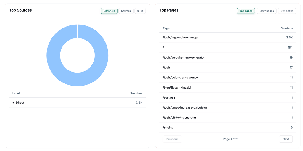Open the Exit pages tab

click(287, 11)
